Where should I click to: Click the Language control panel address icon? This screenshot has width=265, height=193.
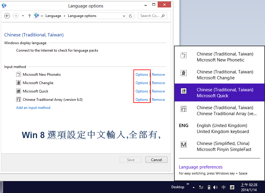point(37,16)
